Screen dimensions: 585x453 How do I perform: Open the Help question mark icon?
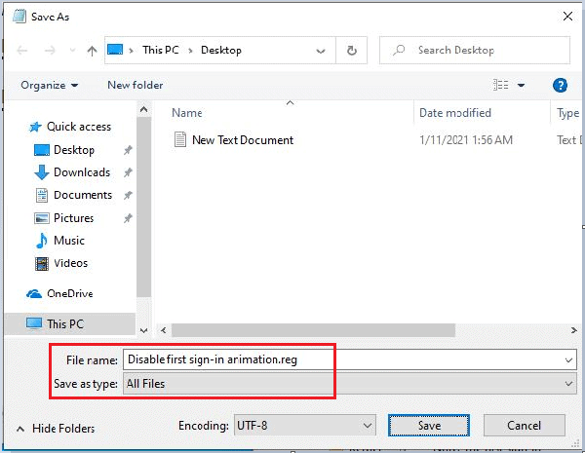point(560,86)
